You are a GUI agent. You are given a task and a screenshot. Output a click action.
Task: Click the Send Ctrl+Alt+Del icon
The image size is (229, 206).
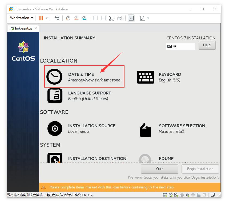57,18
